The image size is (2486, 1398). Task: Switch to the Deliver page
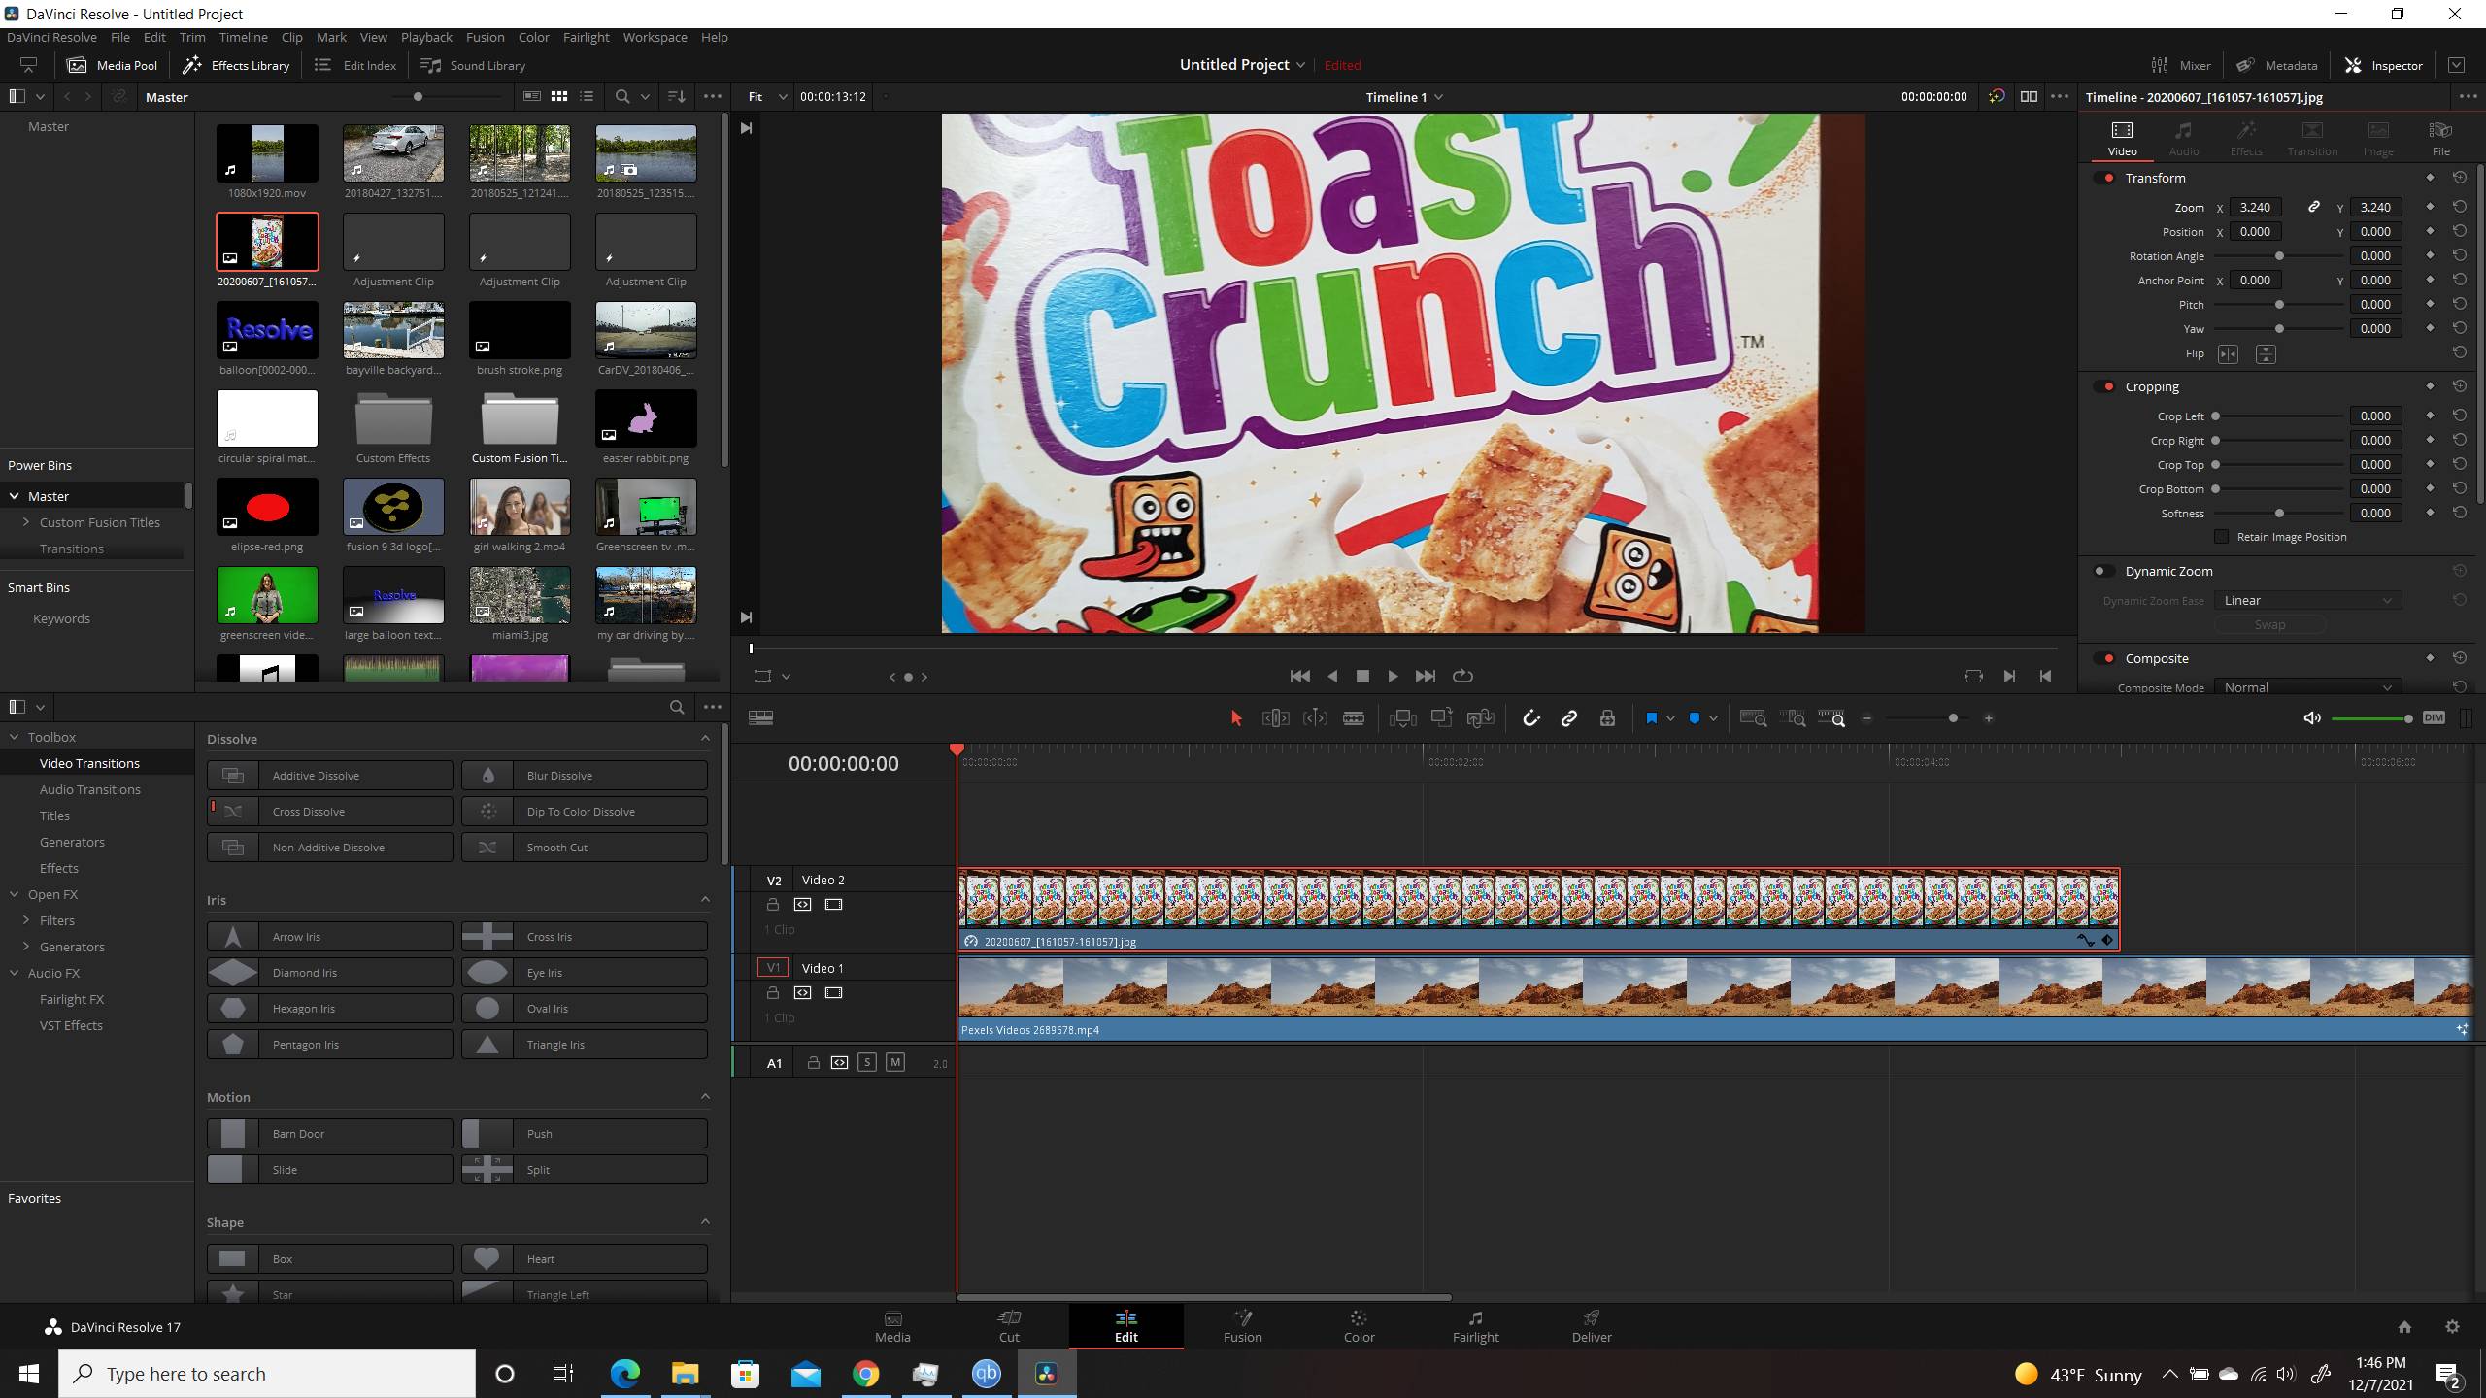coord(1592,1326)
